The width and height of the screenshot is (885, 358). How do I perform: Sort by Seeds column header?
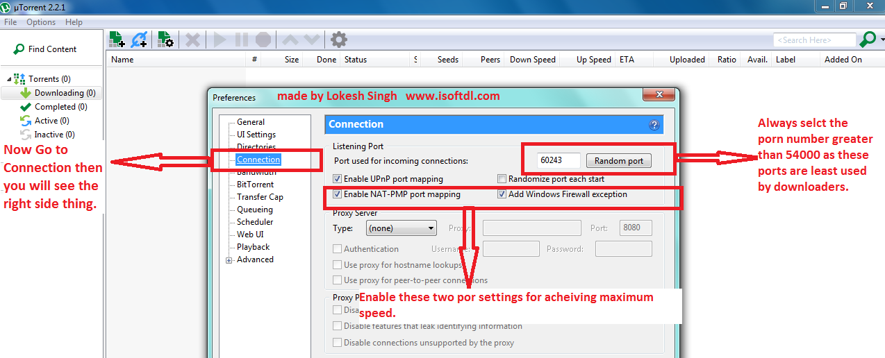(x=447, y=60)
